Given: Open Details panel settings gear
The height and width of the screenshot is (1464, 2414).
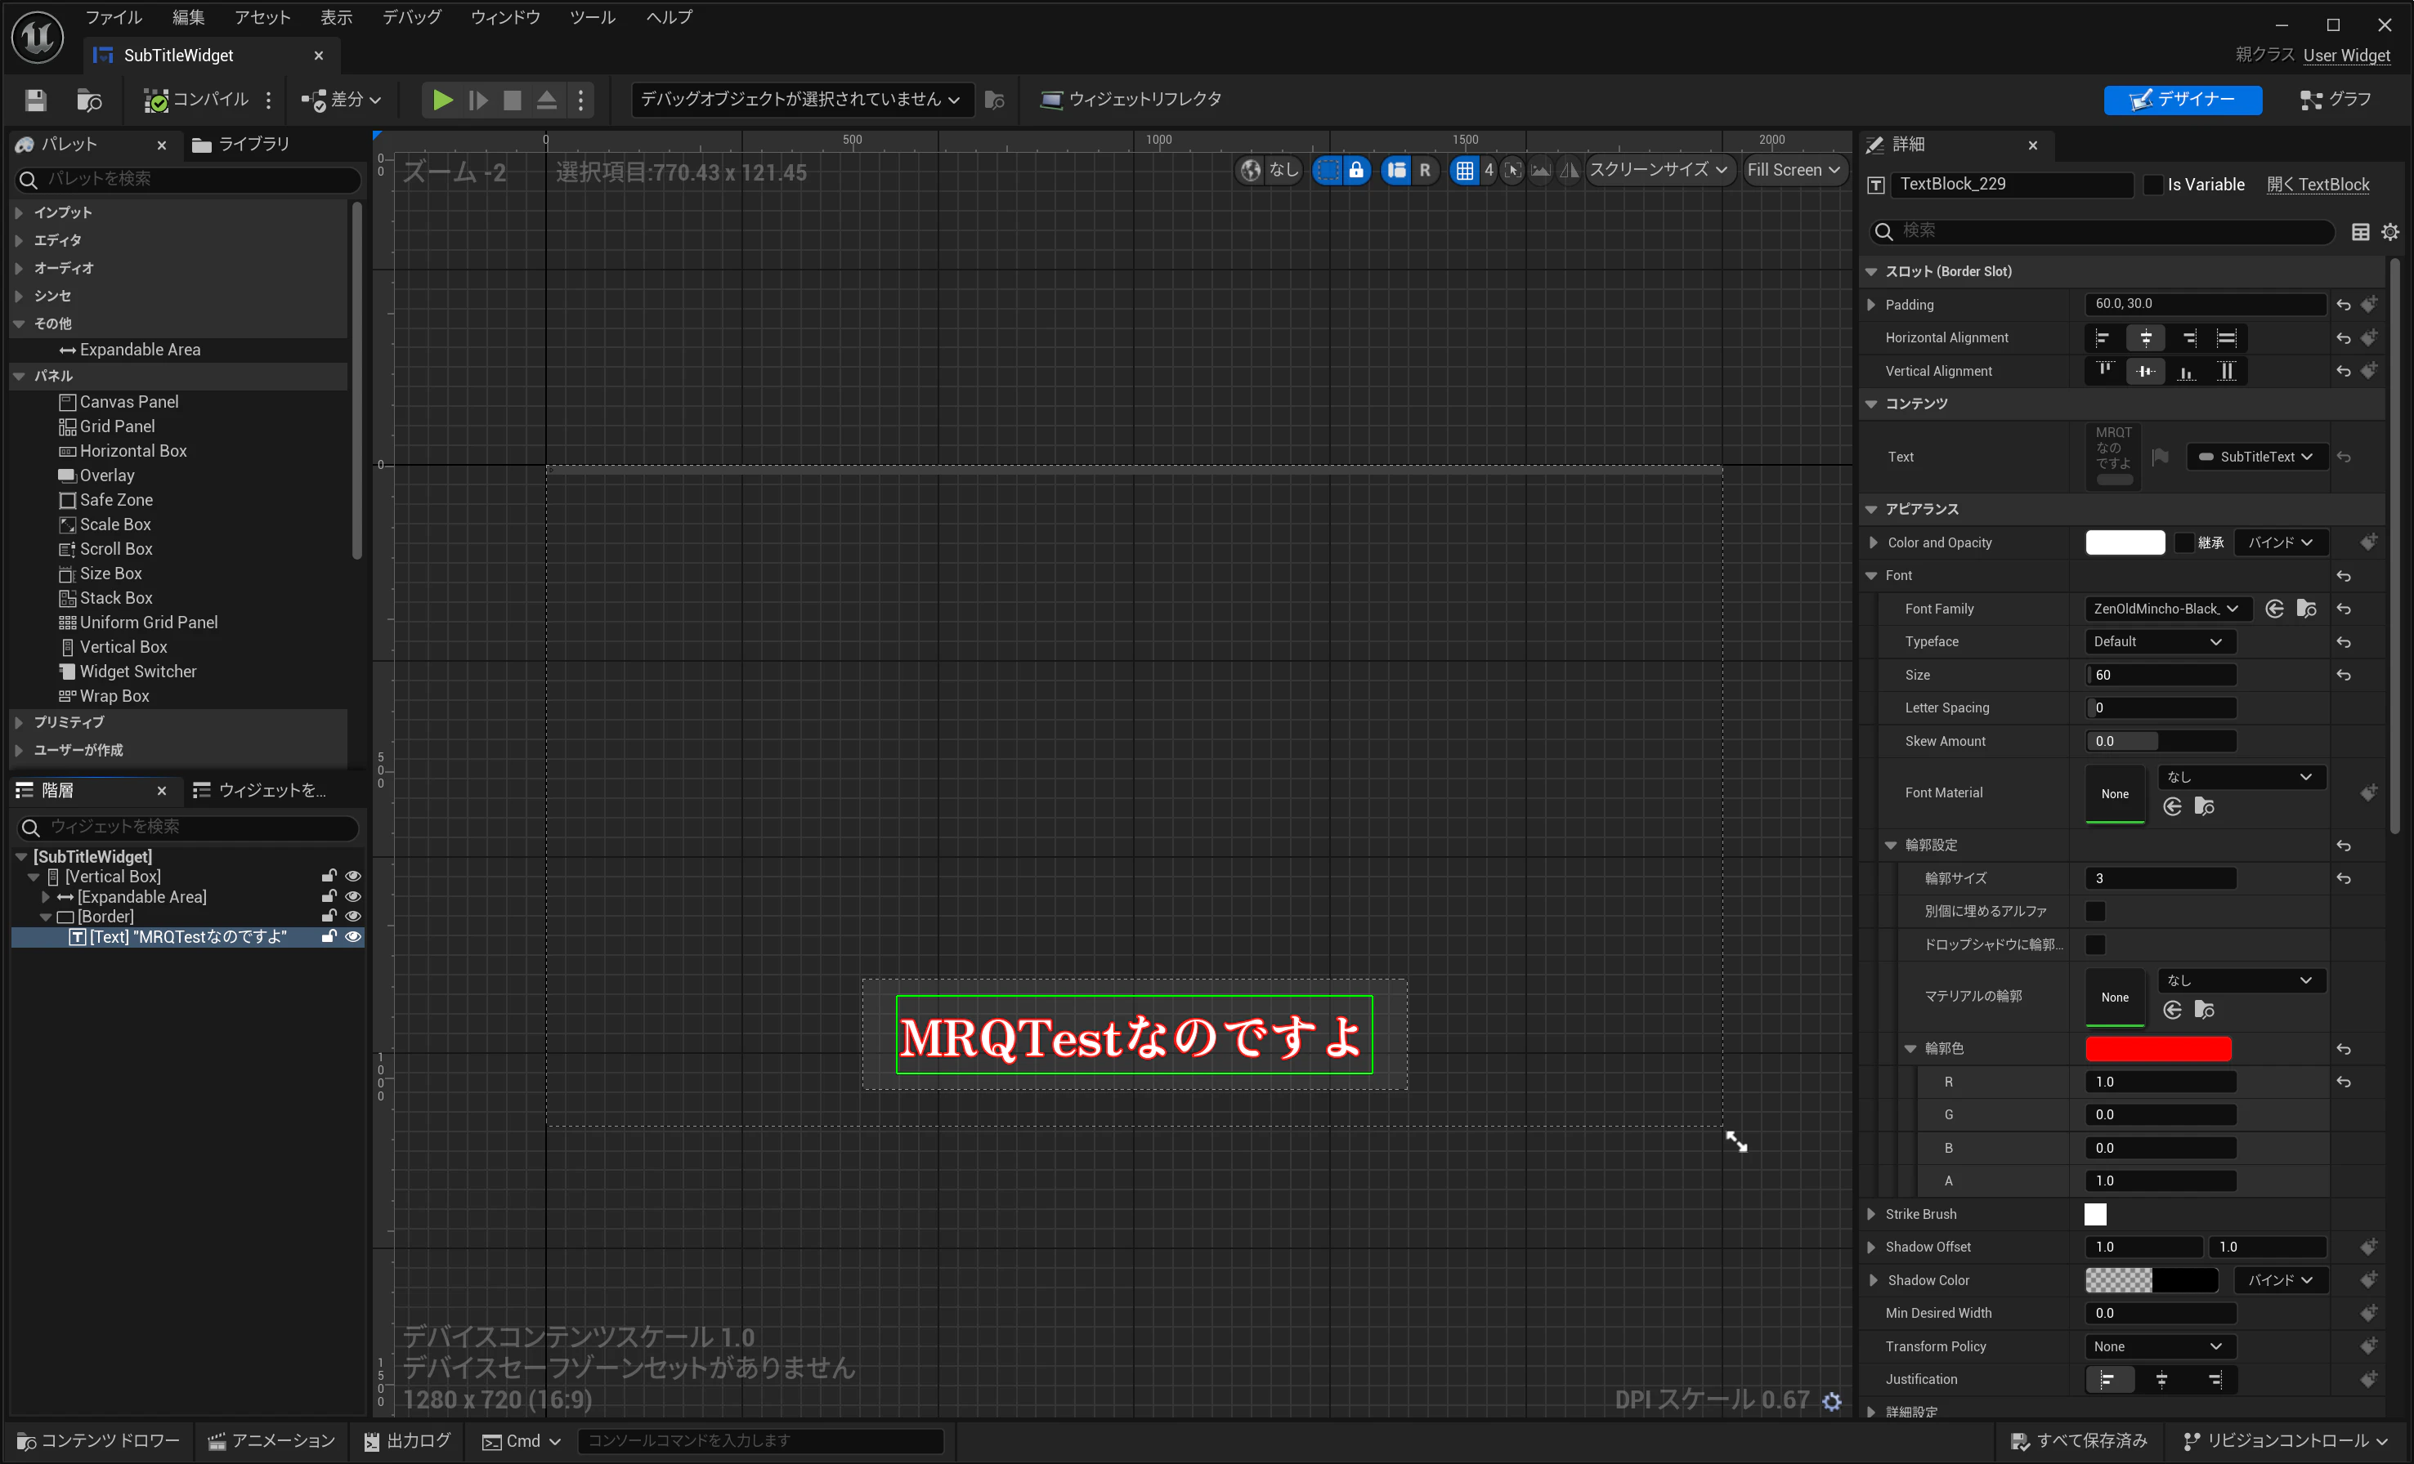Looking at the screenshot, I should (x=2390, y=232).
